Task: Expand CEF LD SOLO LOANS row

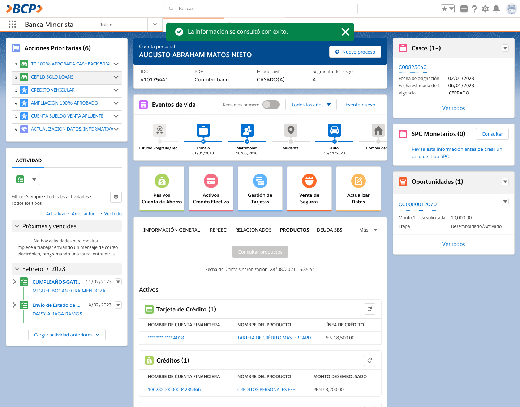Action: point(116,77)
